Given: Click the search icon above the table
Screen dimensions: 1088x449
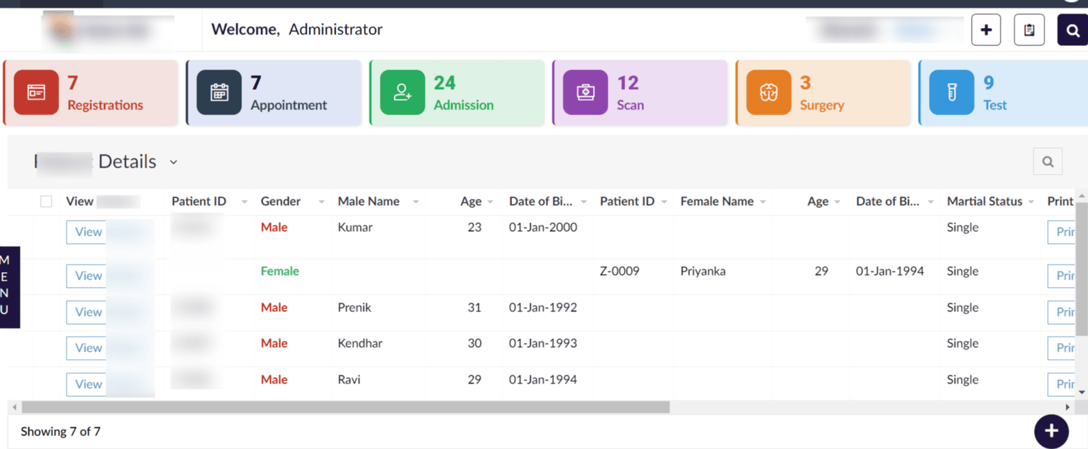Looking at the screenshot, I should [1047, 162].
